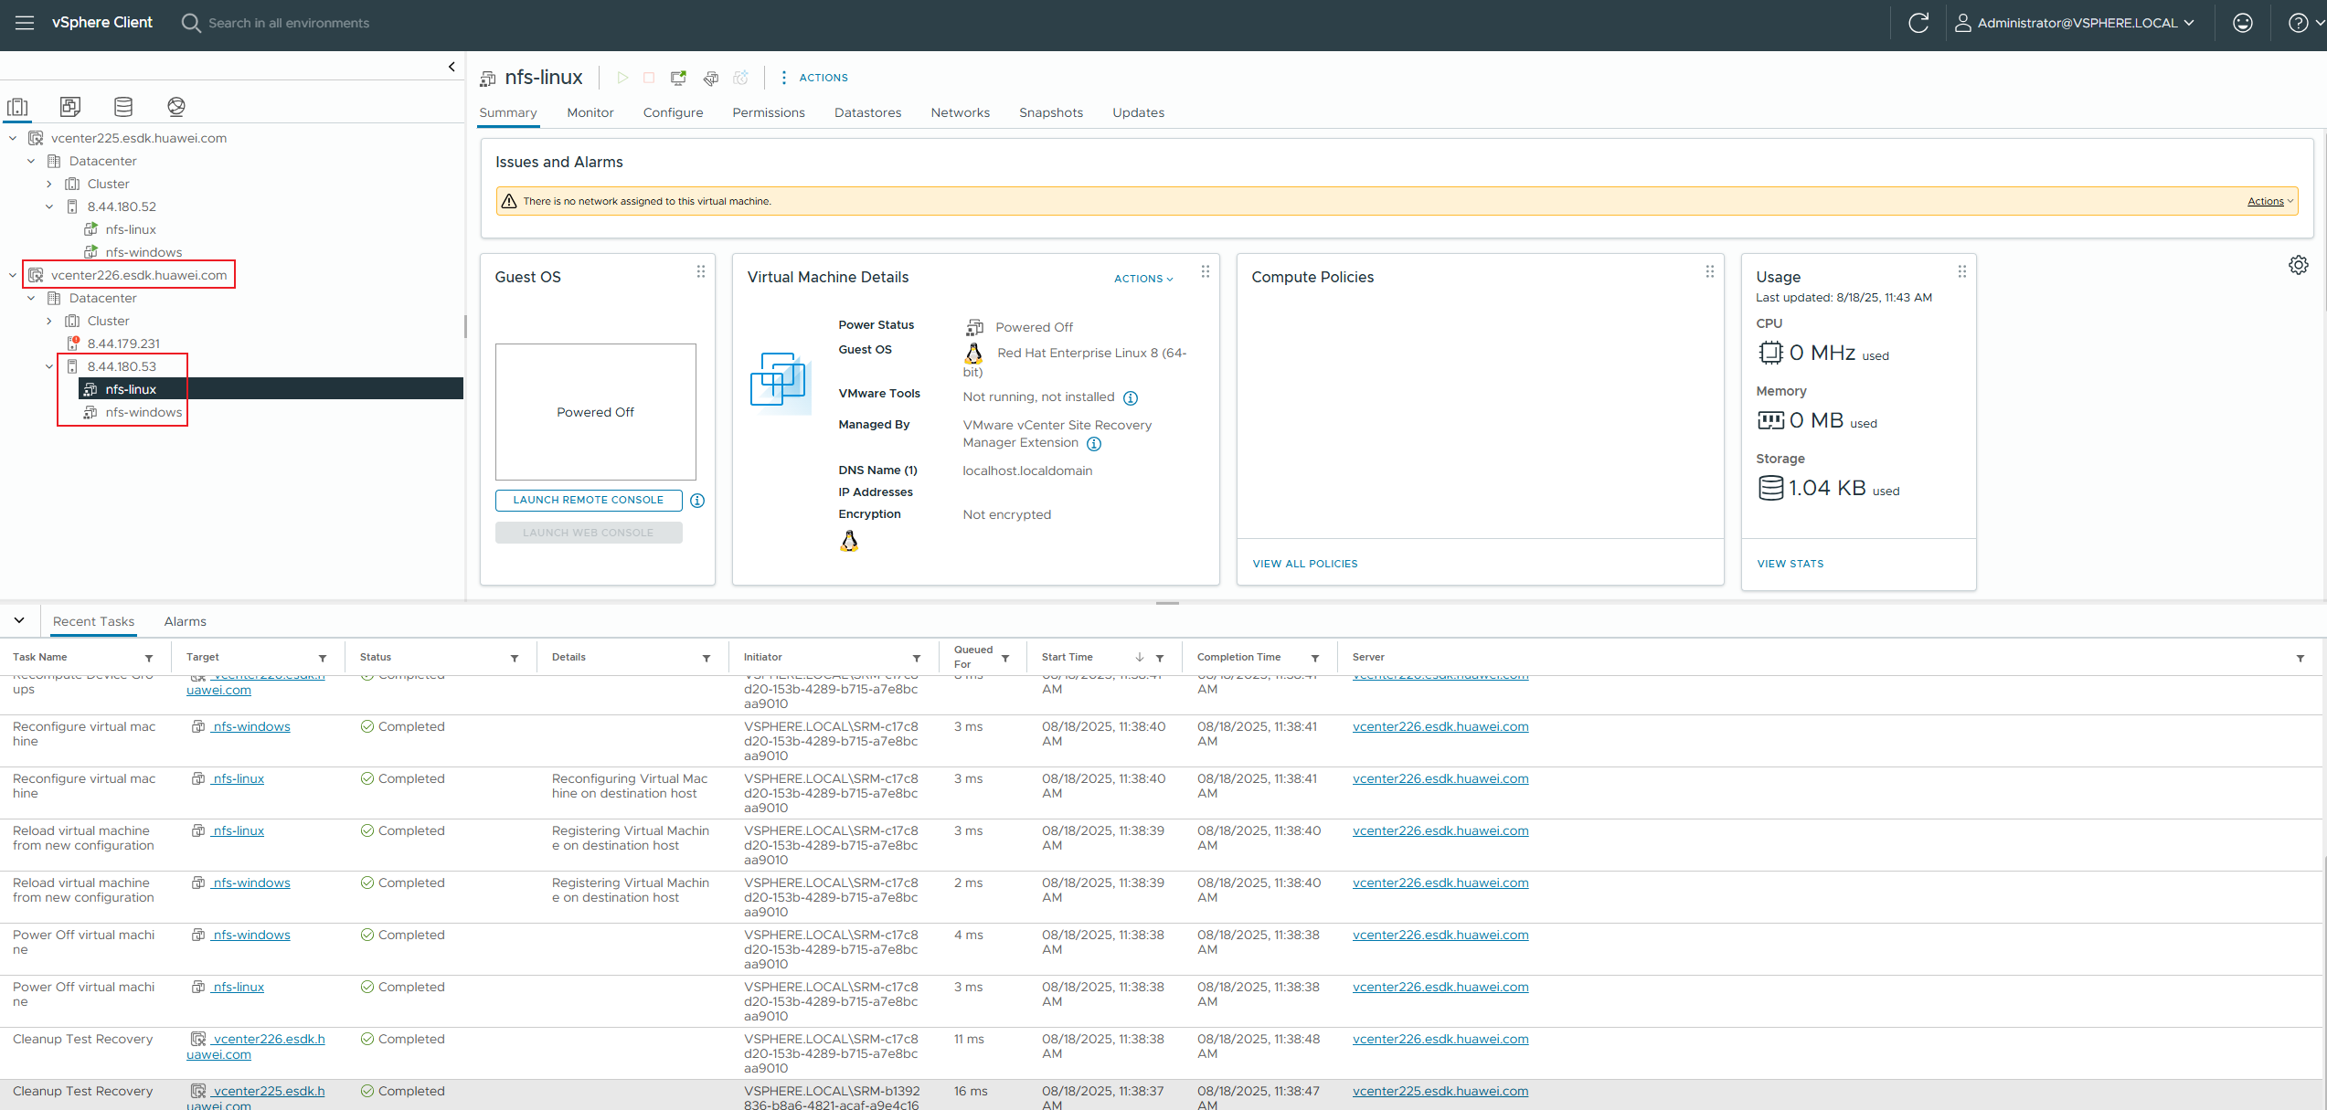Filter the Target column
This screenshot has height=1110, width=2327.
point(323,658)
